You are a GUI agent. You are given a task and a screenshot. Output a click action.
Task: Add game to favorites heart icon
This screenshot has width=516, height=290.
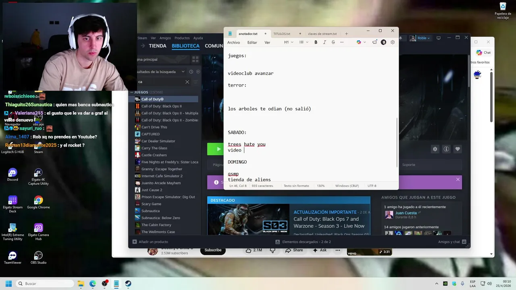coord(458,149)
